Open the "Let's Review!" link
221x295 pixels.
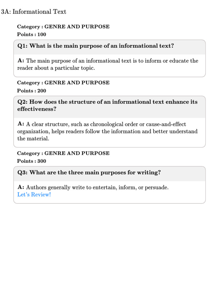click(34, 194)
